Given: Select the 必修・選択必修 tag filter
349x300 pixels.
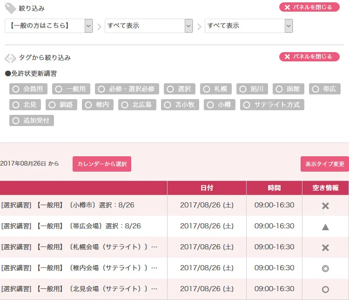Looking at the screenshot, I should (x=127, y=89).
